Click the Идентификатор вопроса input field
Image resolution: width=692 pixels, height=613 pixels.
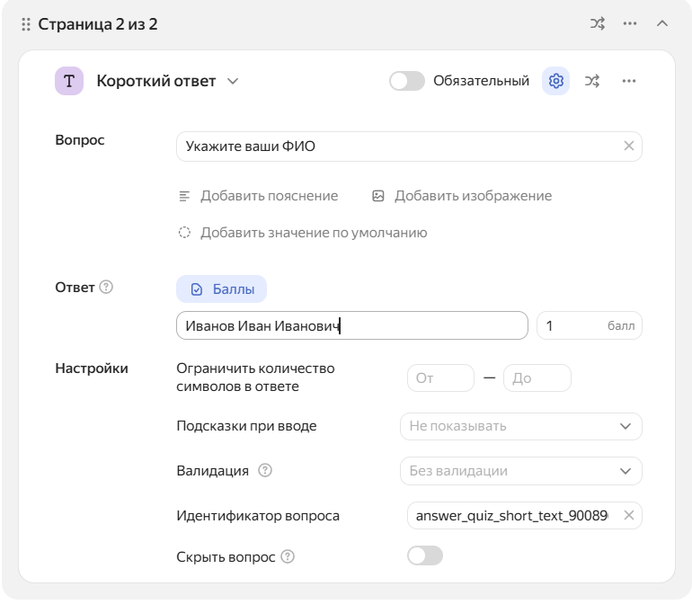pos(524,515)
